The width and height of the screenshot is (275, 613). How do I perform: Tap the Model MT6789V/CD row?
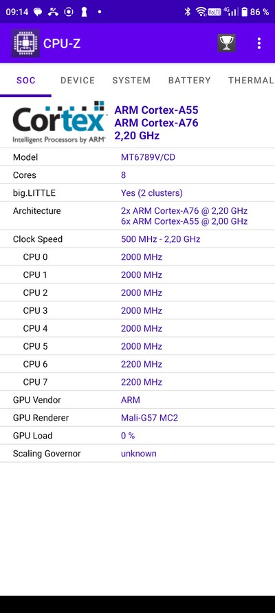pyautogui.click(x=137, y=157)
